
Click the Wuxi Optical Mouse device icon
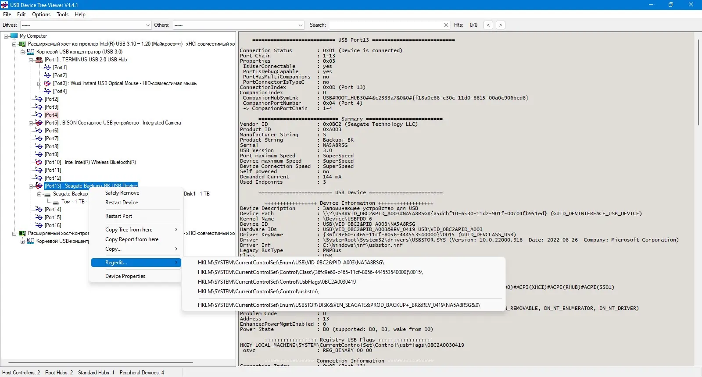click(x=47, y=83)
